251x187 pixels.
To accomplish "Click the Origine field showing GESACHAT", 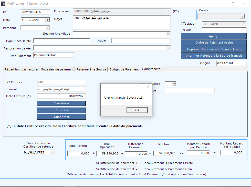I will point(232,63).
